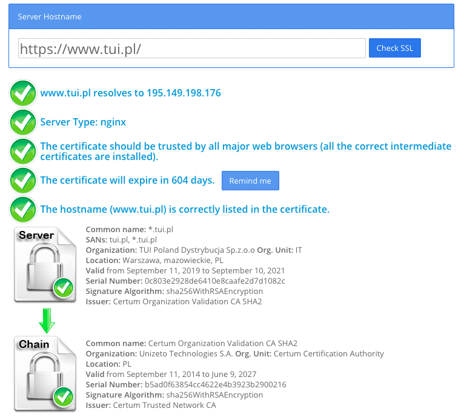Viewport: 464px width, 417px height.
Task: Click the Remind me button
Action: (250, 181)
